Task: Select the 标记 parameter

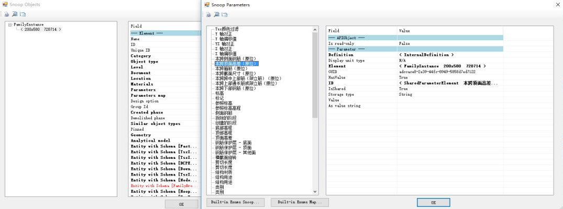Action: point(219,98)
